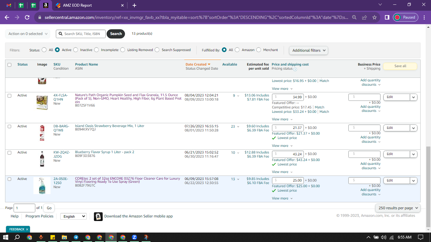The width and height of the screenshot is (431, 242).
Task: Open Blueberry Flavor Syrup 1 Liter listing
Action: point(104,152)
